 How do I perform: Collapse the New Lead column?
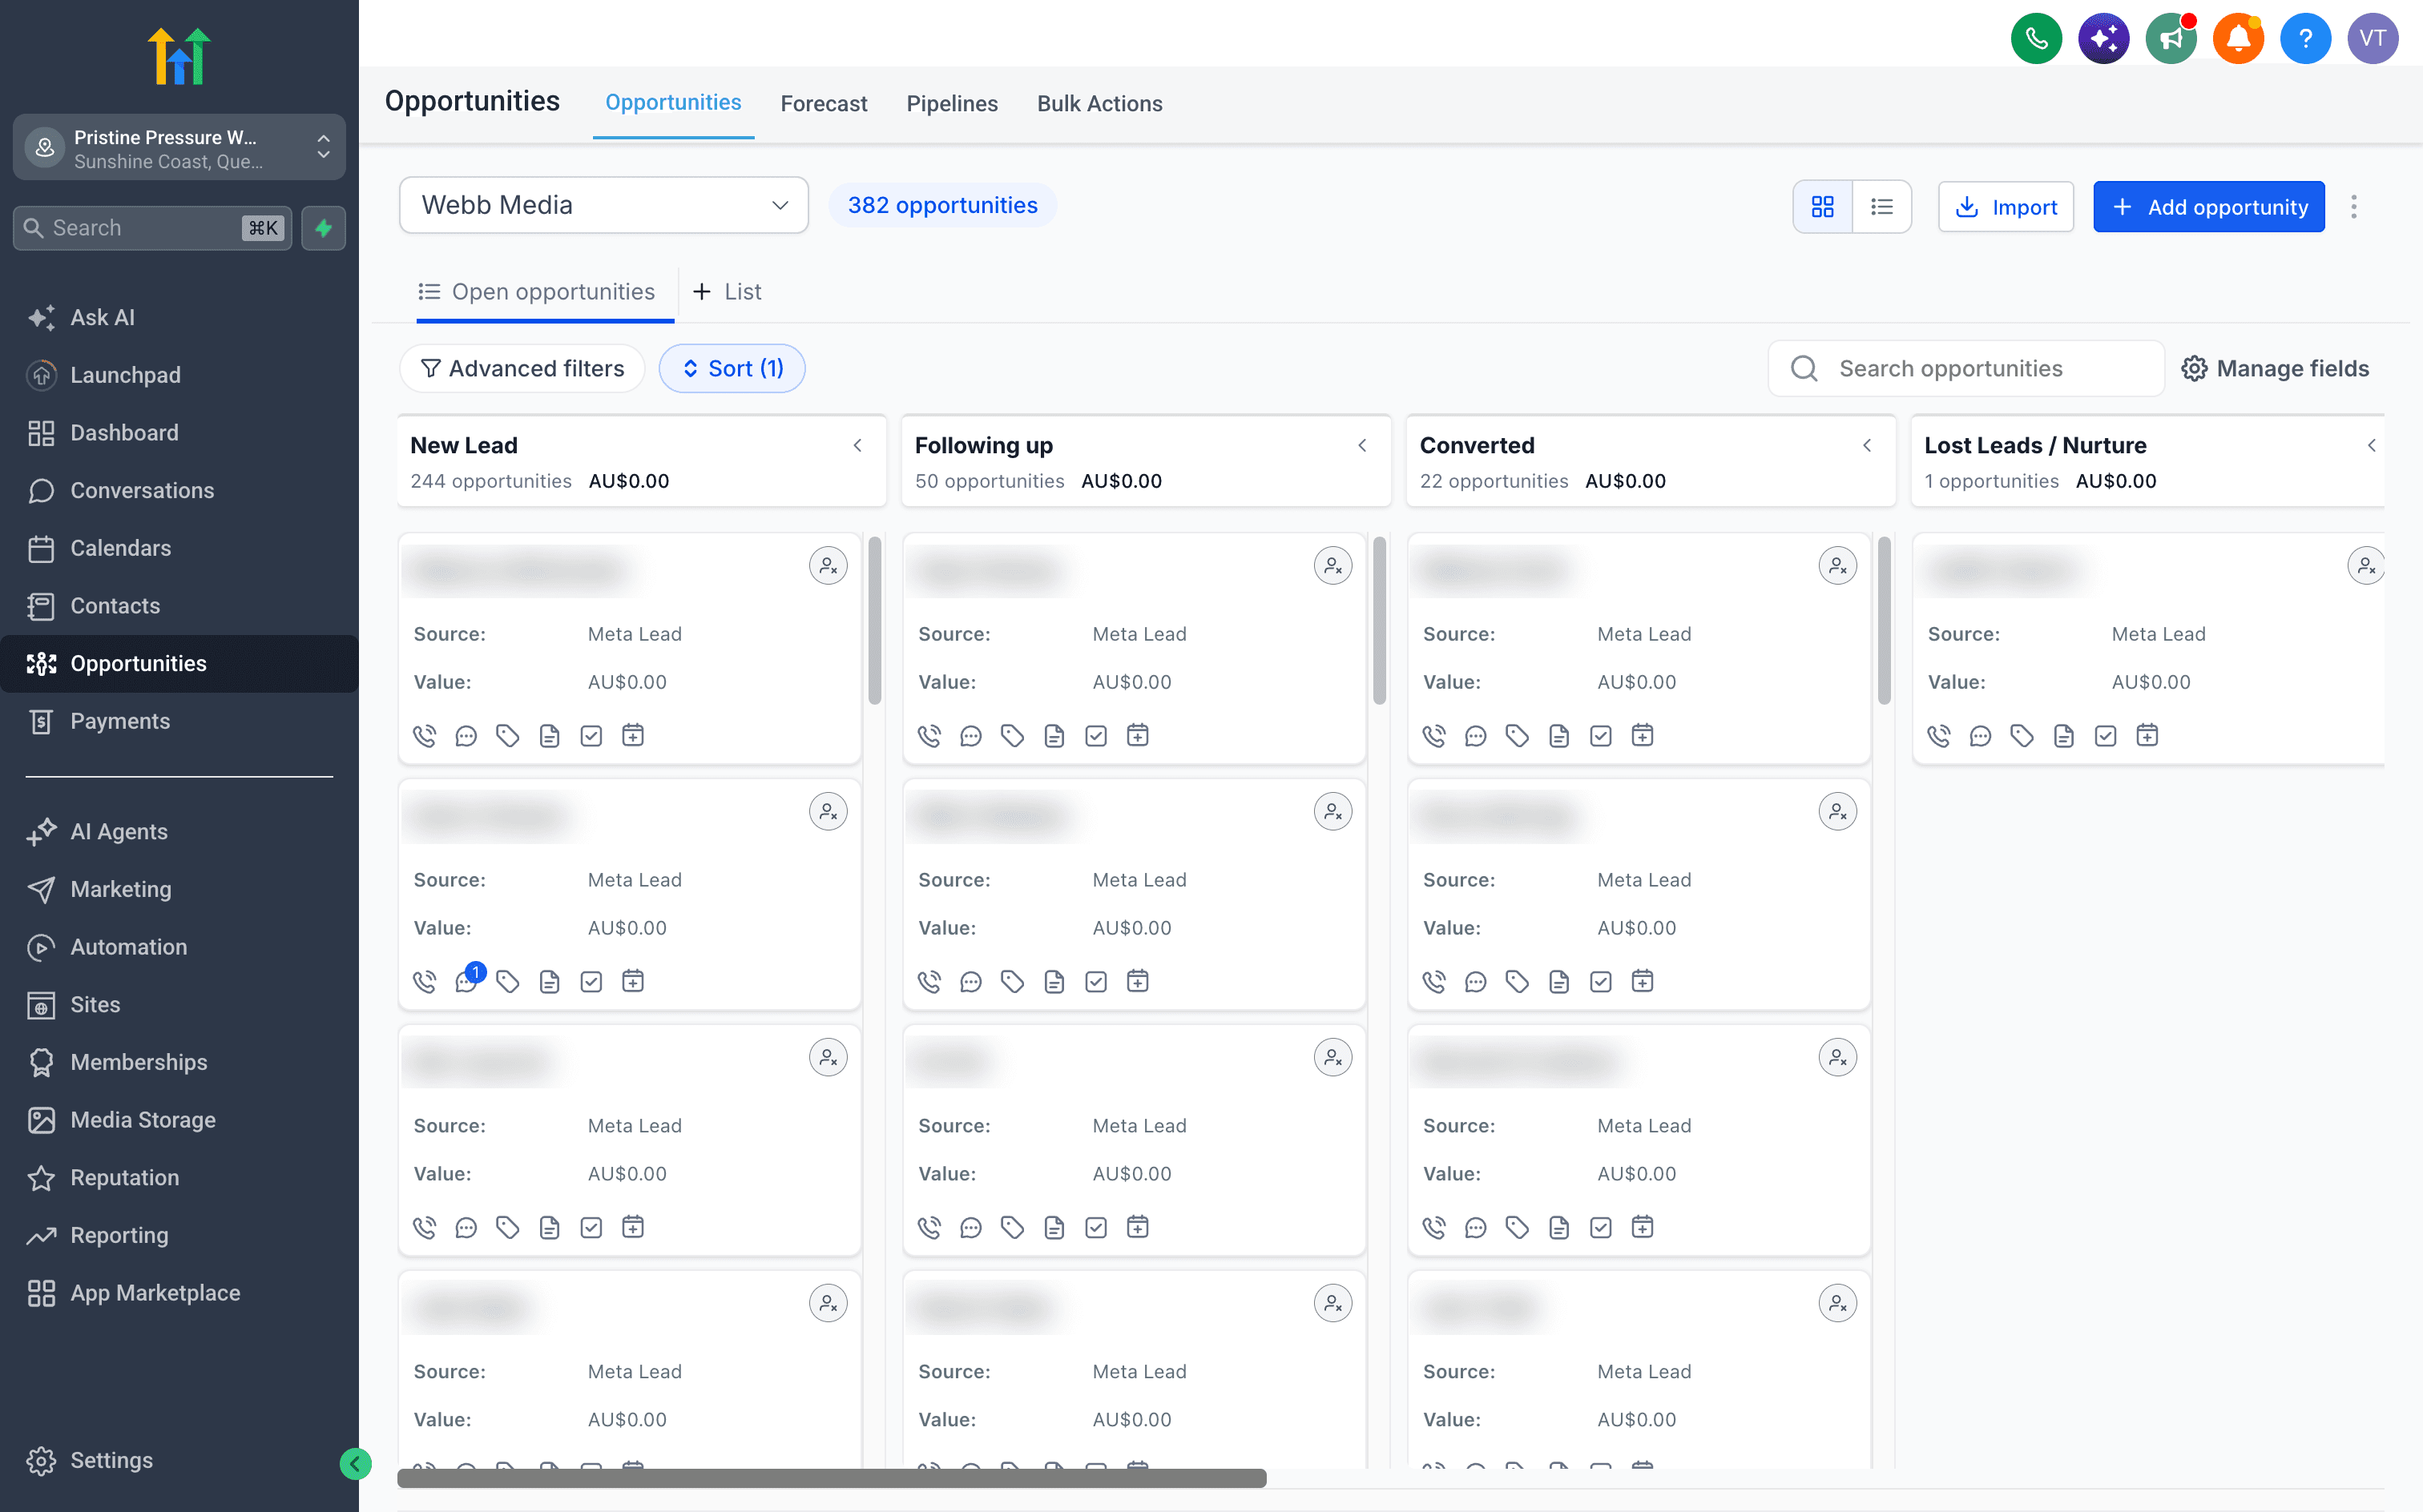point(857,445)
